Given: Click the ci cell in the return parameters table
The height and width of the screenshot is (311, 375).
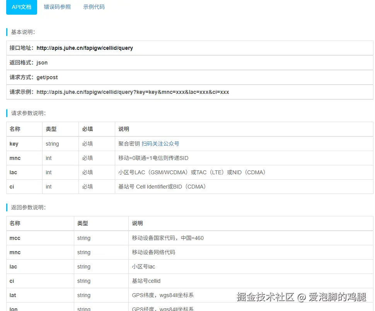Looking at the screenshot, I should pos(40,281).
